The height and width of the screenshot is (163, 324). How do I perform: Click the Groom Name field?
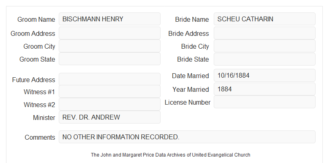(x=109, y=19)
